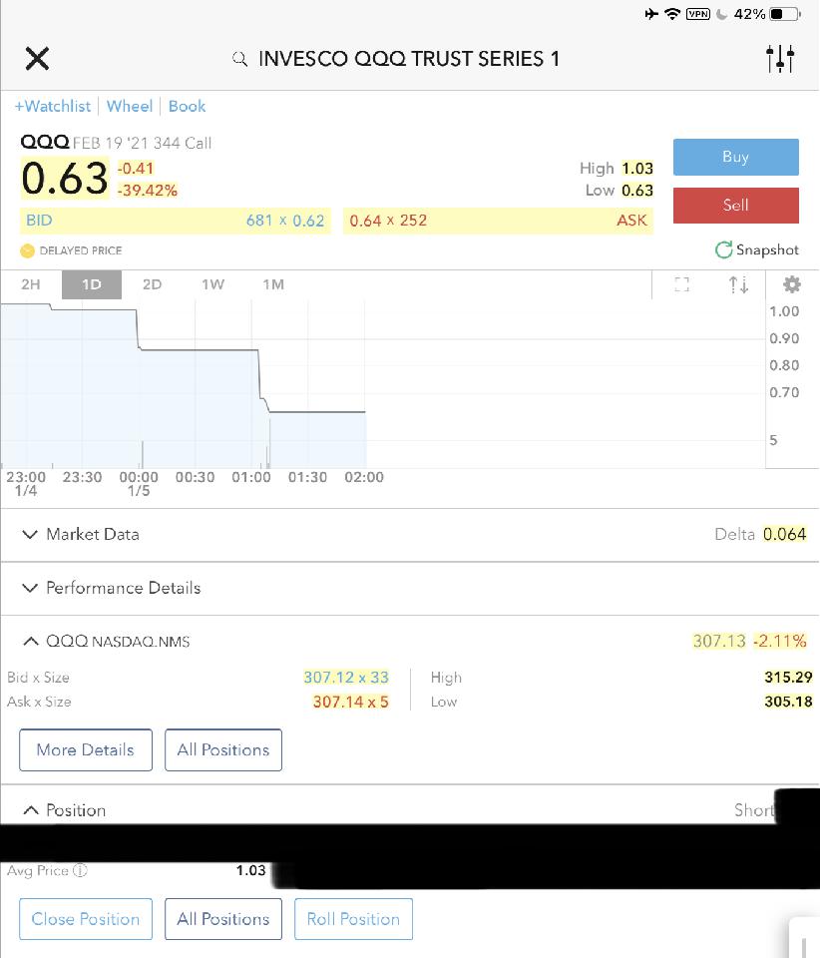820x958 pixels.
Task: Tap the INVESCO QQQ TRUST SERIES 1 title
Action: tap(408, 59)
